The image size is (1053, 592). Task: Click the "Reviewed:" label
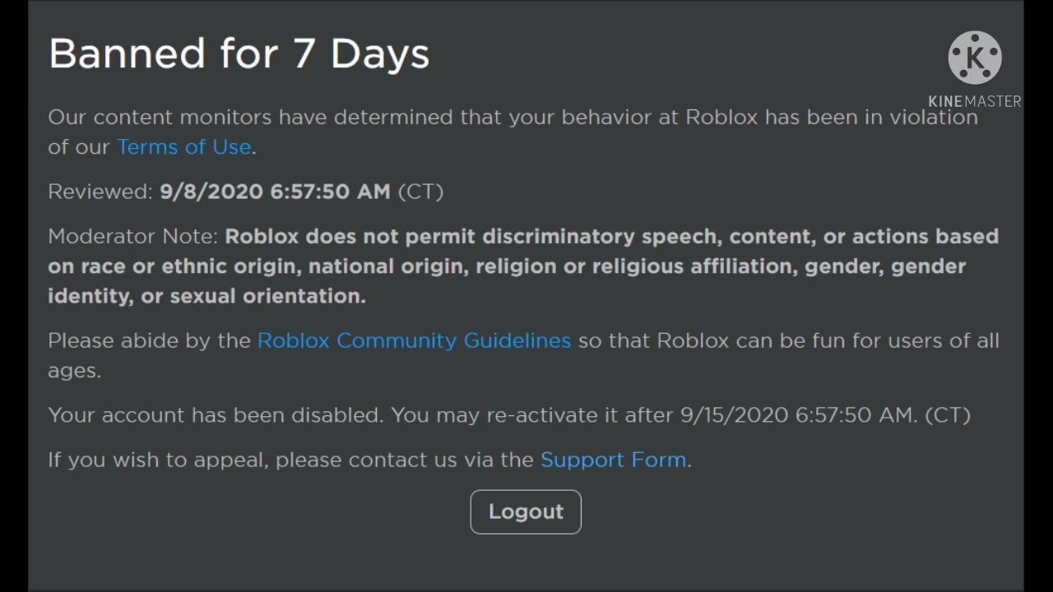click(x=100, y=192)
